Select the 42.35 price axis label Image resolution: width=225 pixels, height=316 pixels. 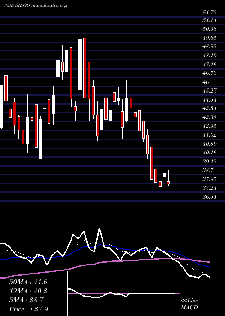(210, 126)
